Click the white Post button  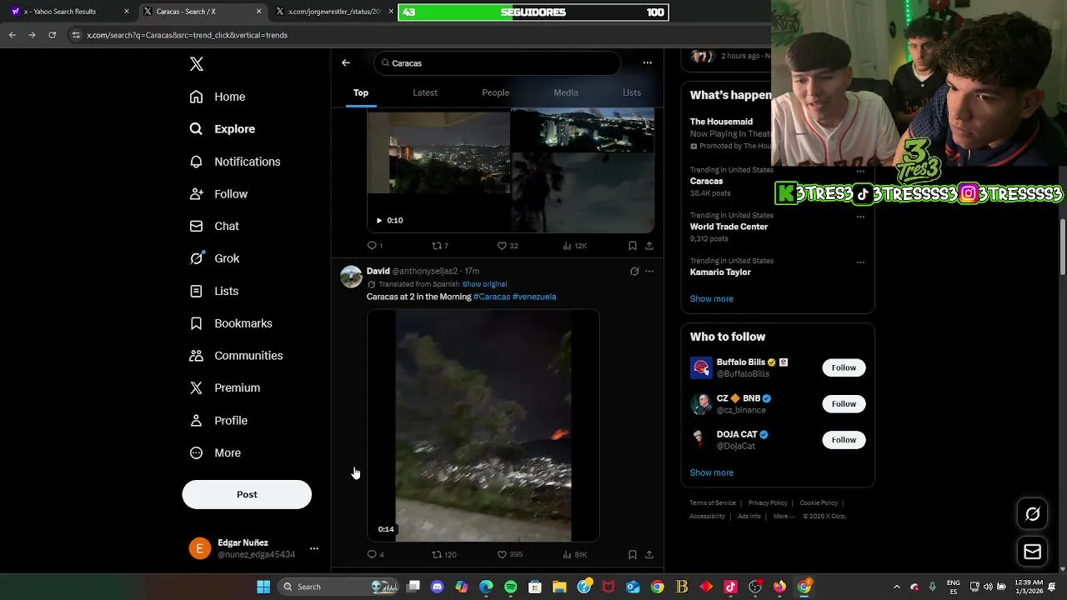pyautogui.click(x=247, y=494)
